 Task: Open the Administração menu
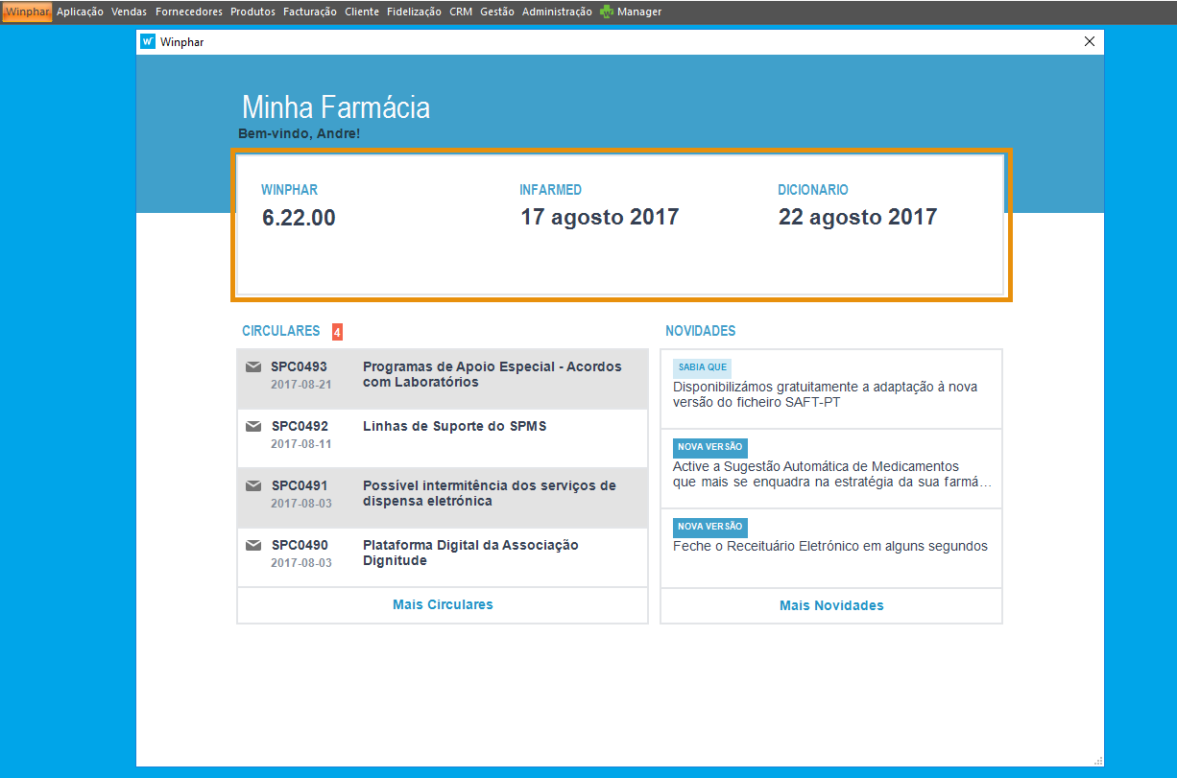(557, 12)
